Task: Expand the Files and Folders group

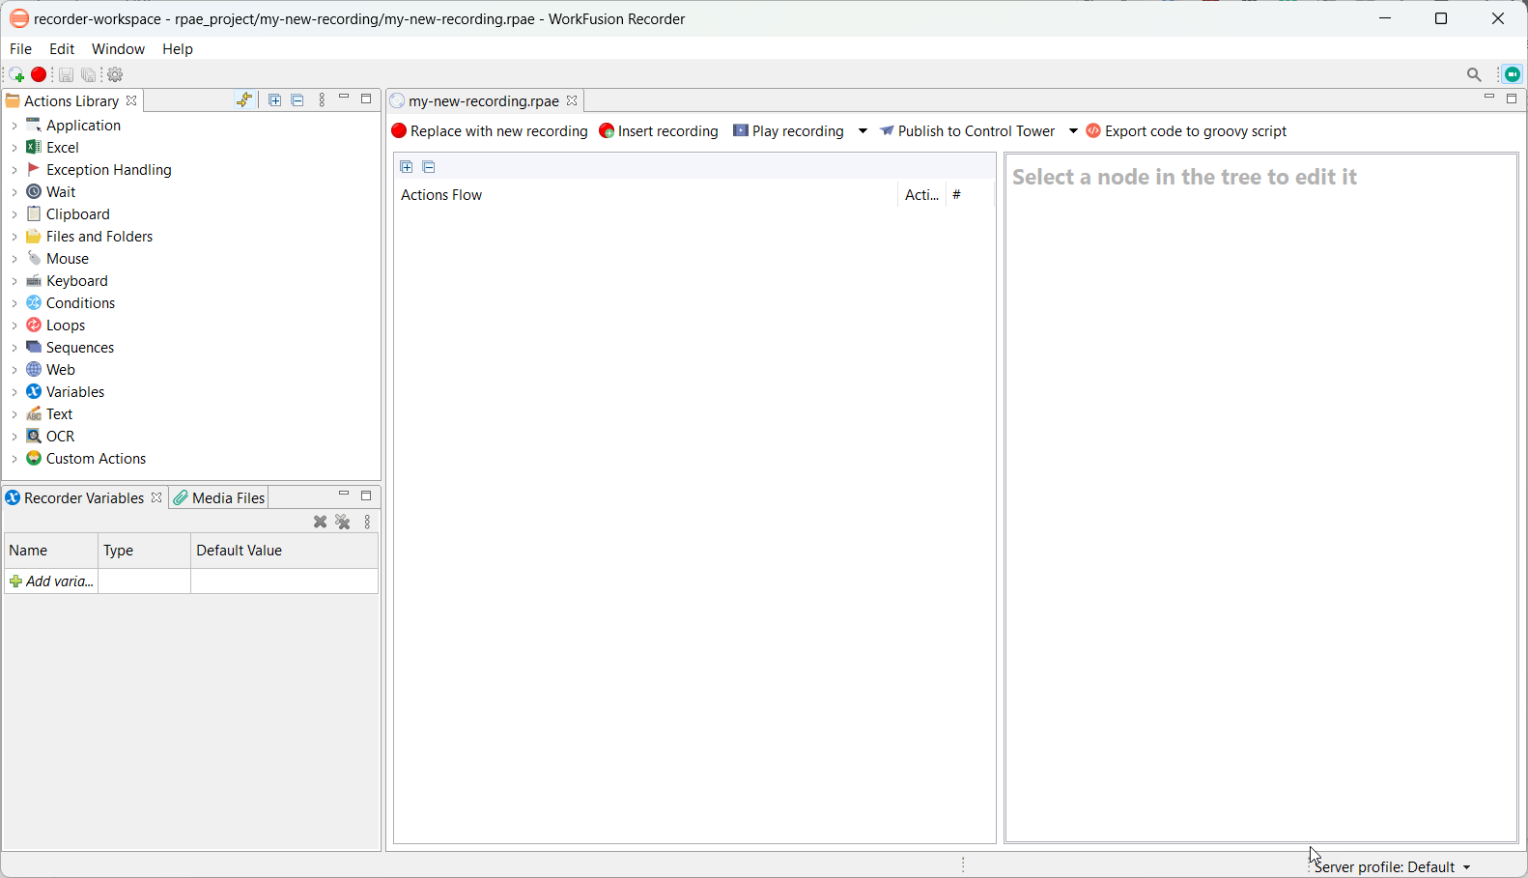Action: point(14,237)
